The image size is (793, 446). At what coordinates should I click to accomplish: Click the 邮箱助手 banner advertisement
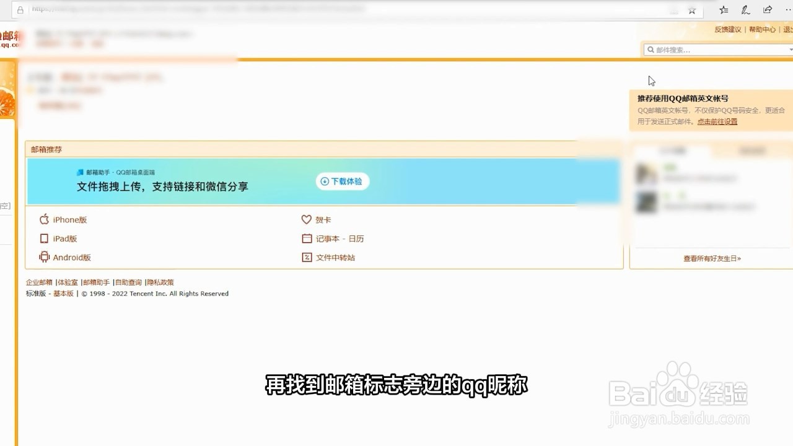pos(323,181)
